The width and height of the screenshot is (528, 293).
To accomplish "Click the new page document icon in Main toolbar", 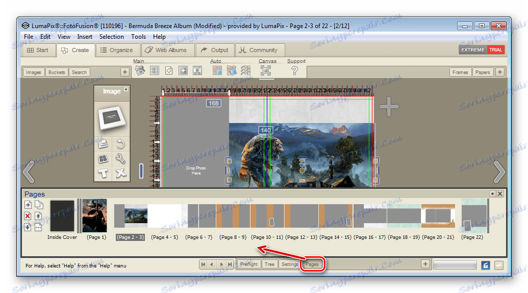I will coord(169,70).
